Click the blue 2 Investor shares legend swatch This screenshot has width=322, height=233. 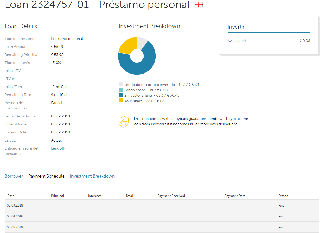click(120, 95)
